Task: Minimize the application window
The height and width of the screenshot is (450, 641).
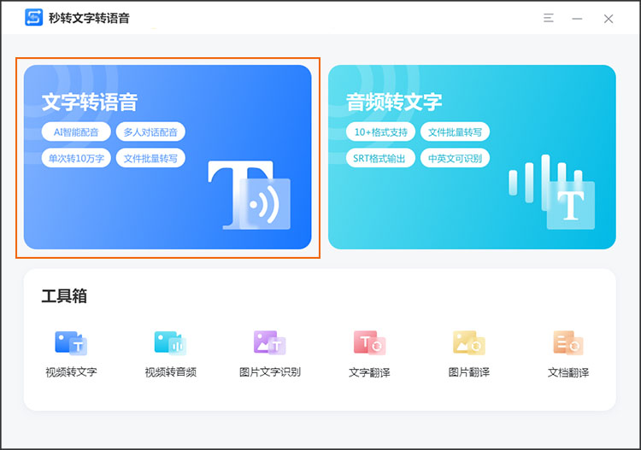Action: [577, 19]
